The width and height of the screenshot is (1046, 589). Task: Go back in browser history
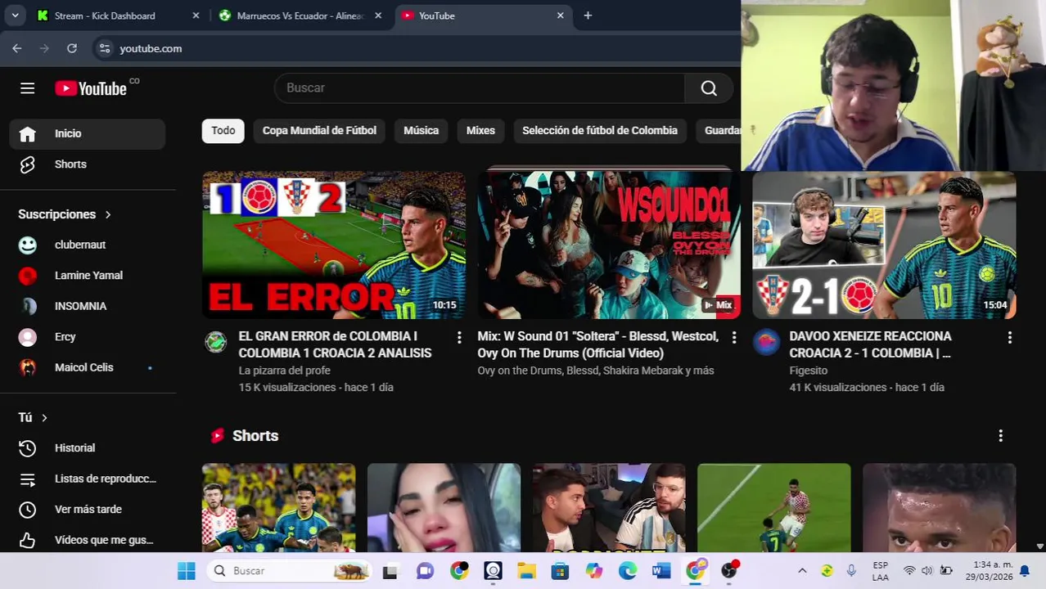(17, 48)
